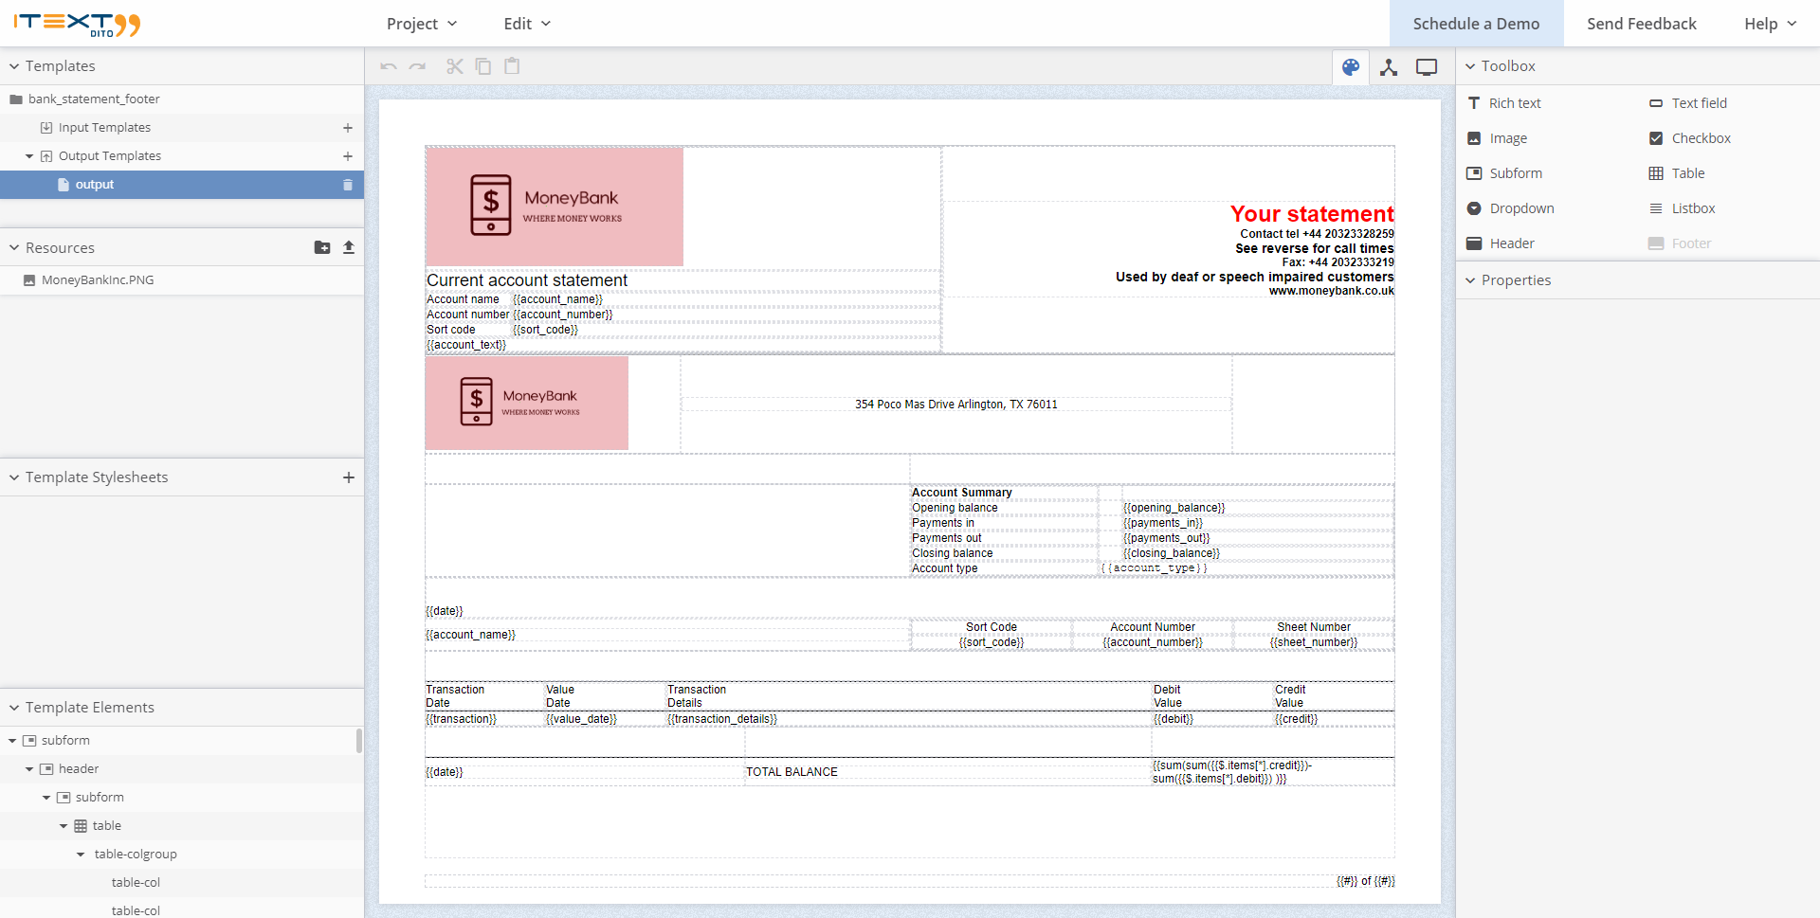Delete the output template with the trash icon
The width and height of the screenshot is (1820, 918).
coord(347,185)
